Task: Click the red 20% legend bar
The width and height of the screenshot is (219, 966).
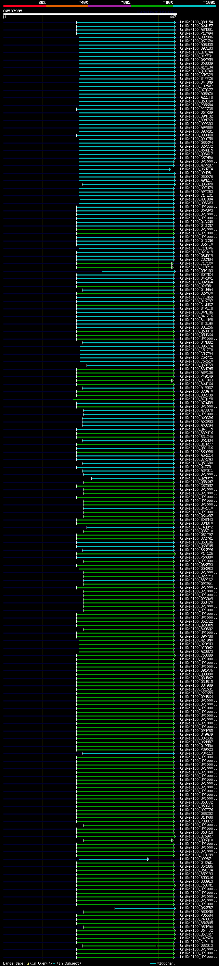Action: tap(24, 6)
